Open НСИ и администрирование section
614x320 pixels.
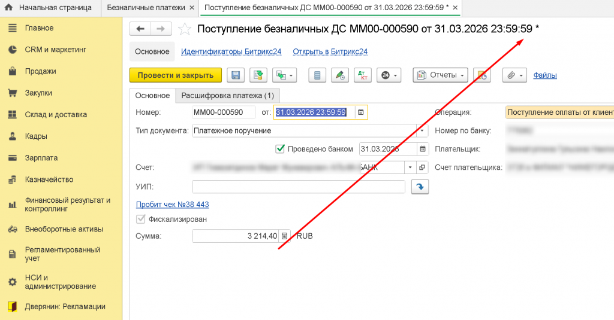(61, 282)
